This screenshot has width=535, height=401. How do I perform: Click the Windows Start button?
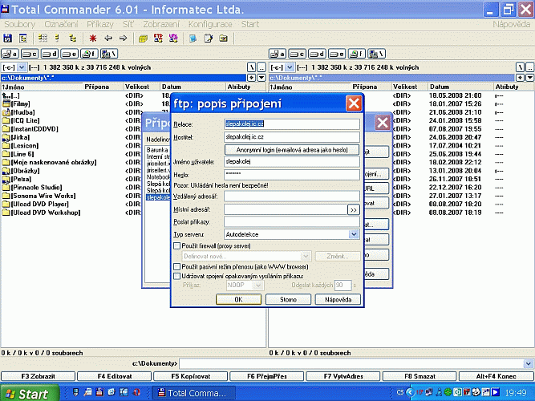28,394
